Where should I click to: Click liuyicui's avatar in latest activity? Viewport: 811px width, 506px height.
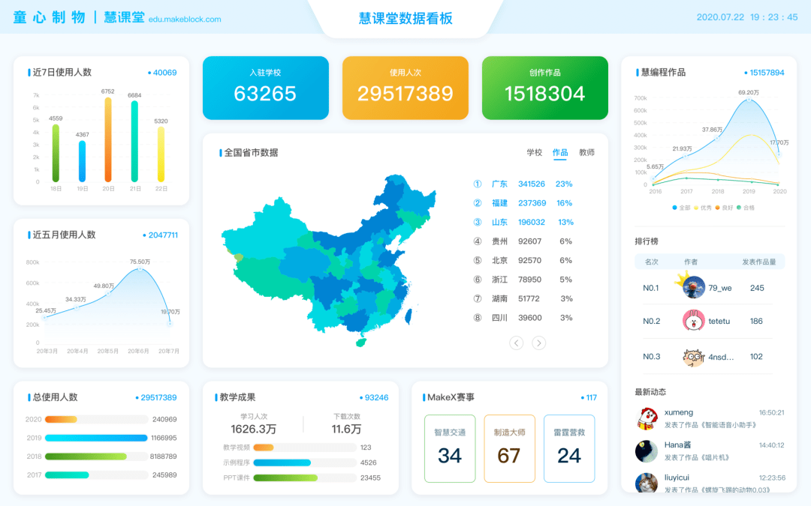click(647, 483)
